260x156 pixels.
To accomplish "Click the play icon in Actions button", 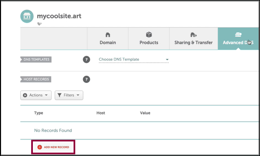I will [x=25, y=95].
